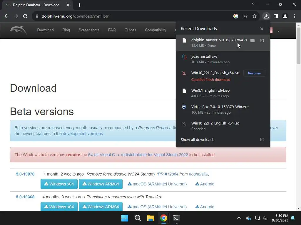
Task: Click the muted volume tray icon
Action: point(265,218)
